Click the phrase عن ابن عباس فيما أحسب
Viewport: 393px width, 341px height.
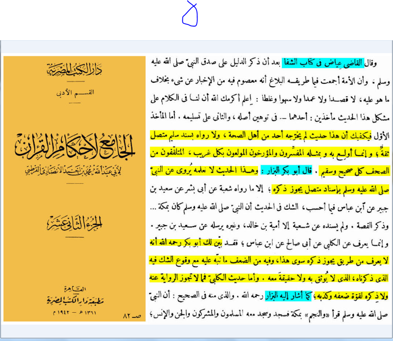(x=341, y=208)
